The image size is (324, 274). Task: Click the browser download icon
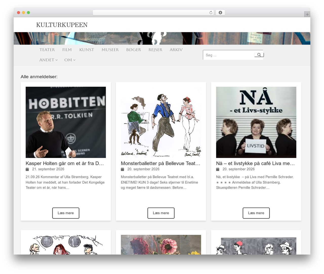tap(220, 13)
